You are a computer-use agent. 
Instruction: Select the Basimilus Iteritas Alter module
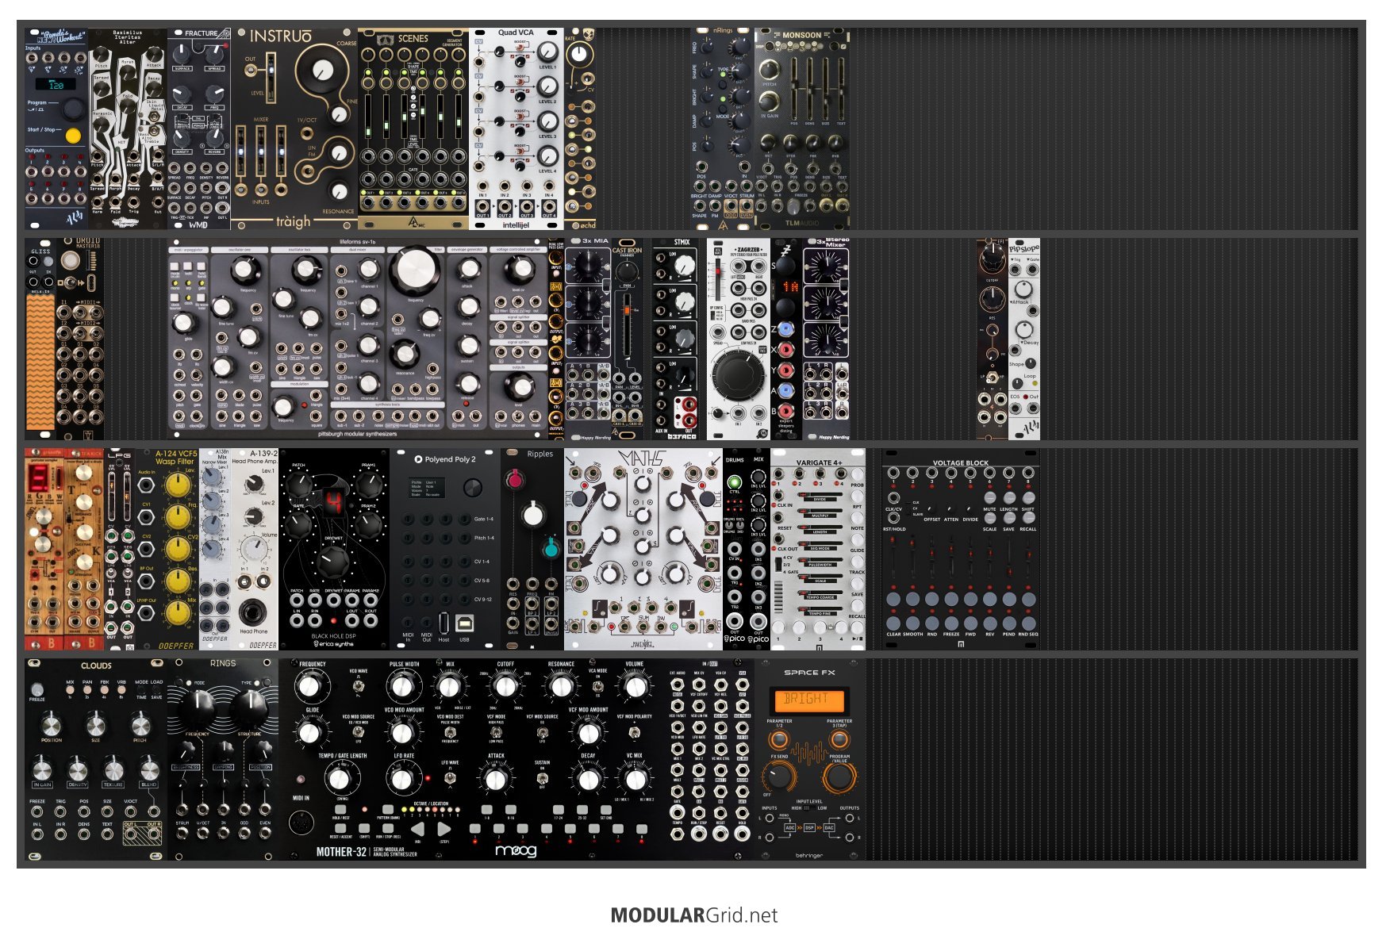point(127,129)
